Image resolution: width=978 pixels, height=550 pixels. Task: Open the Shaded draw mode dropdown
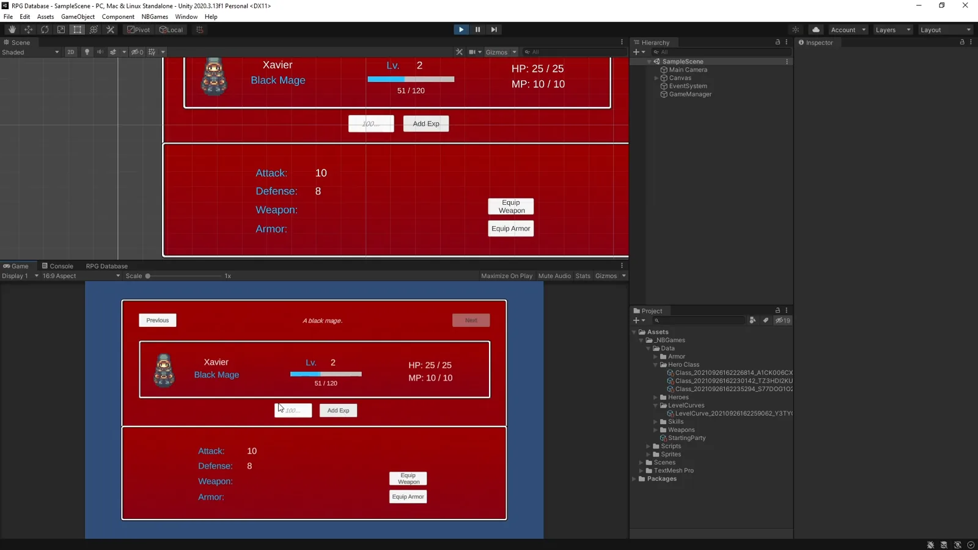pyautogui.click(x=30, y=52)
